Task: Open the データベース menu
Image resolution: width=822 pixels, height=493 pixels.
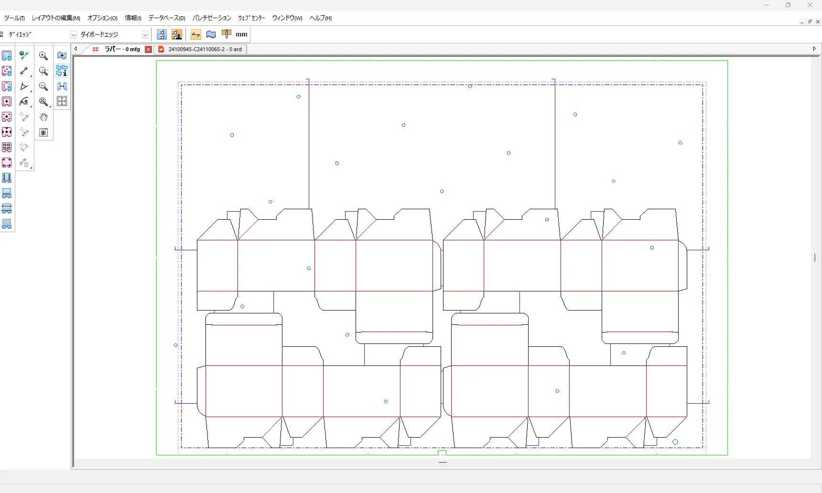Action: pyautogui.click(x=166, y=18)
